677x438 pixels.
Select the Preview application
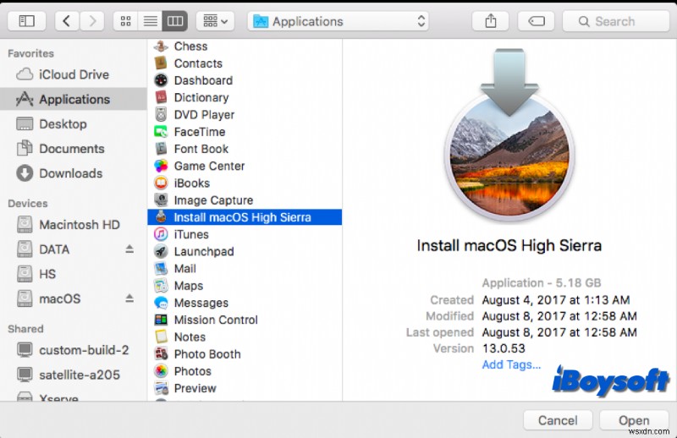point(245,388)
